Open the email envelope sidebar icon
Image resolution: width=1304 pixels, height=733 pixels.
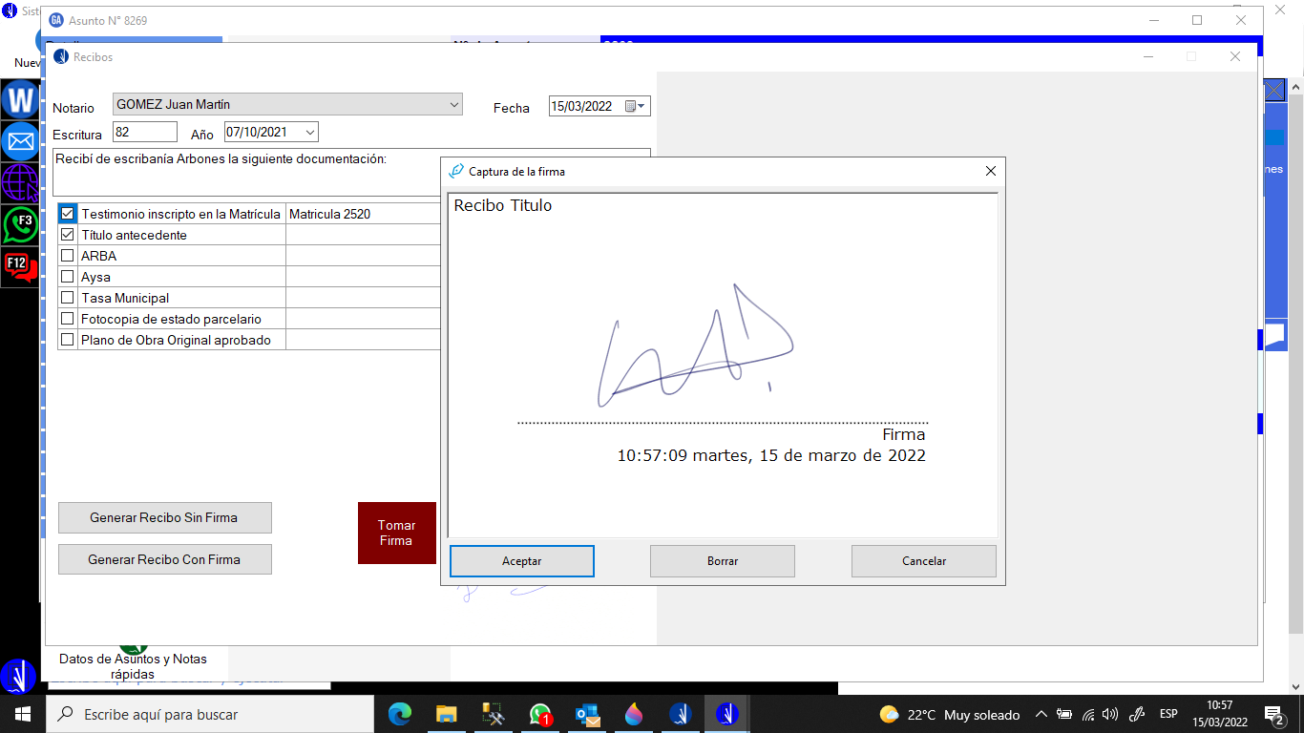(x=20, y=141)
